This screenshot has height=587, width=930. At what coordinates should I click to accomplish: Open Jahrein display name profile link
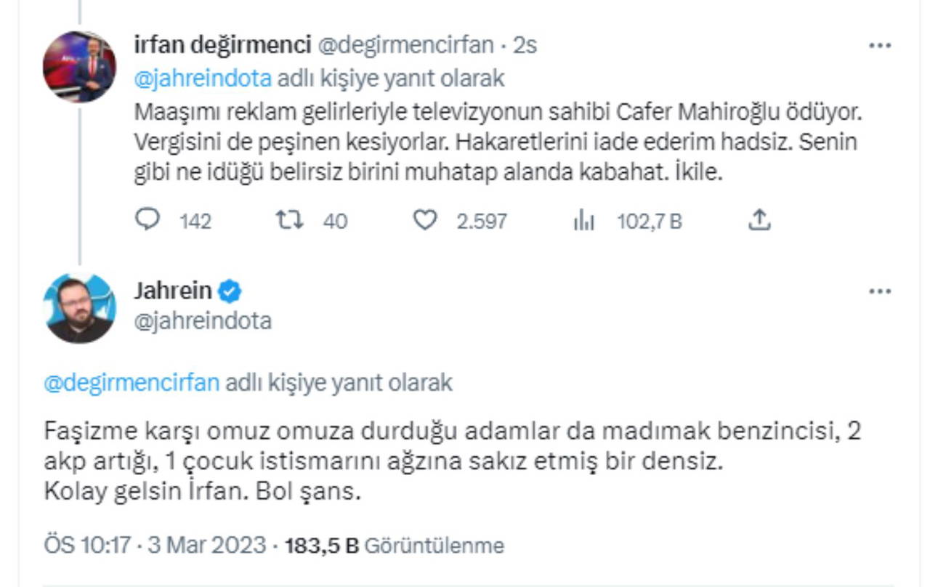pyautogui.click(x=173, y=291)
